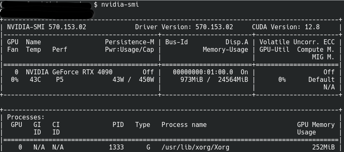Click the /usr/lib/xorg/Xorg process name
This screenshot has height=152, width=344.
pos(195,147)
